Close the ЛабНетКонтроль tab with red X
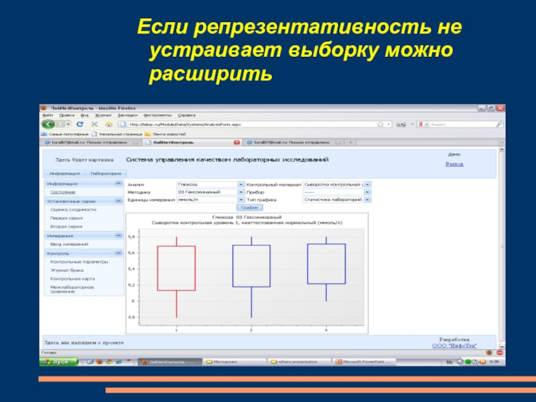 [237, 142]
